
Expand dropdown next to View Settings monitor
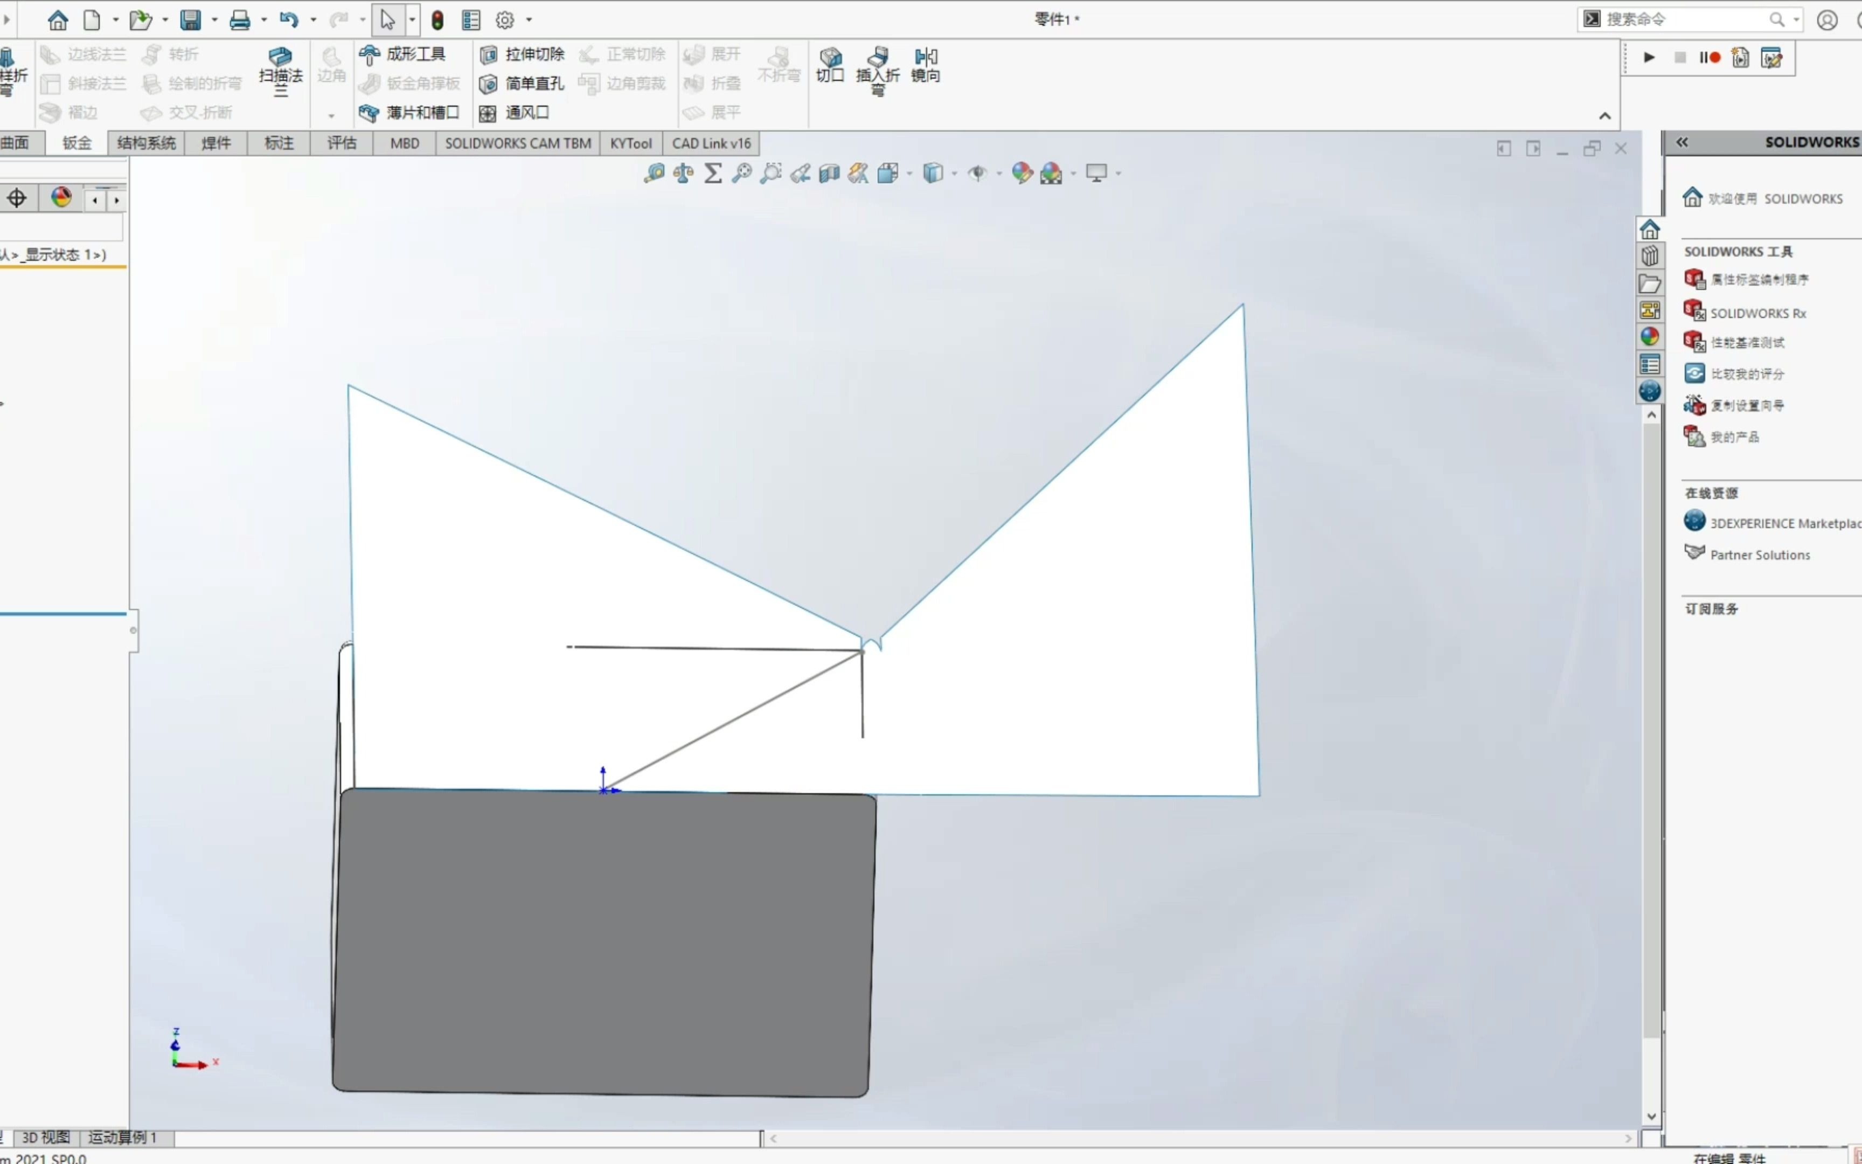click(1118, 174)
